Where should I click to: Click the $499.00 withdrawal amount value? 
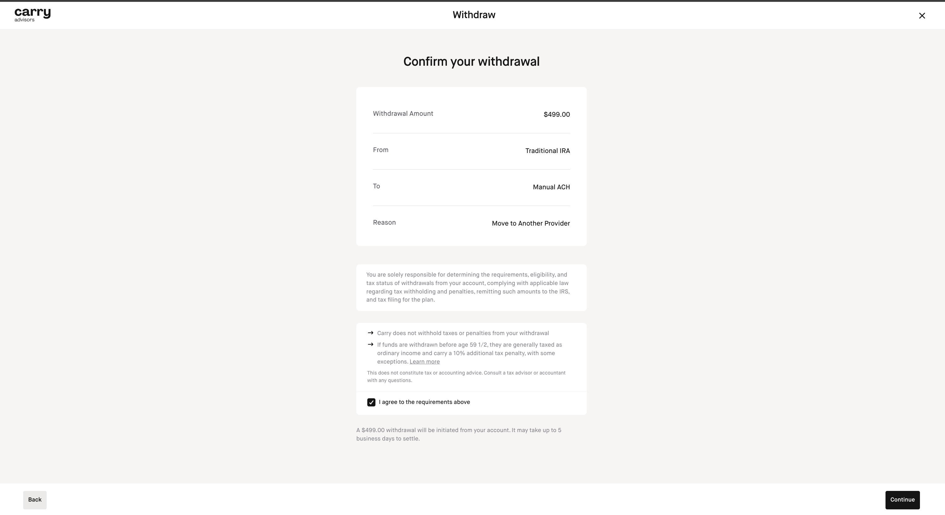coord(556,115)
